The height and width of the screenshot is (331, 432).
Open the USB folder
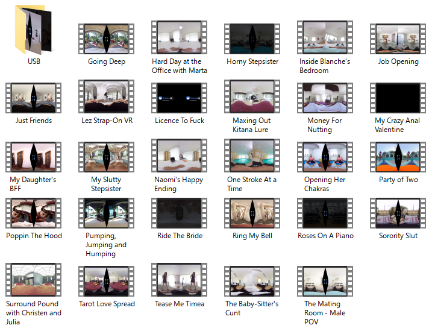[34, 31]
